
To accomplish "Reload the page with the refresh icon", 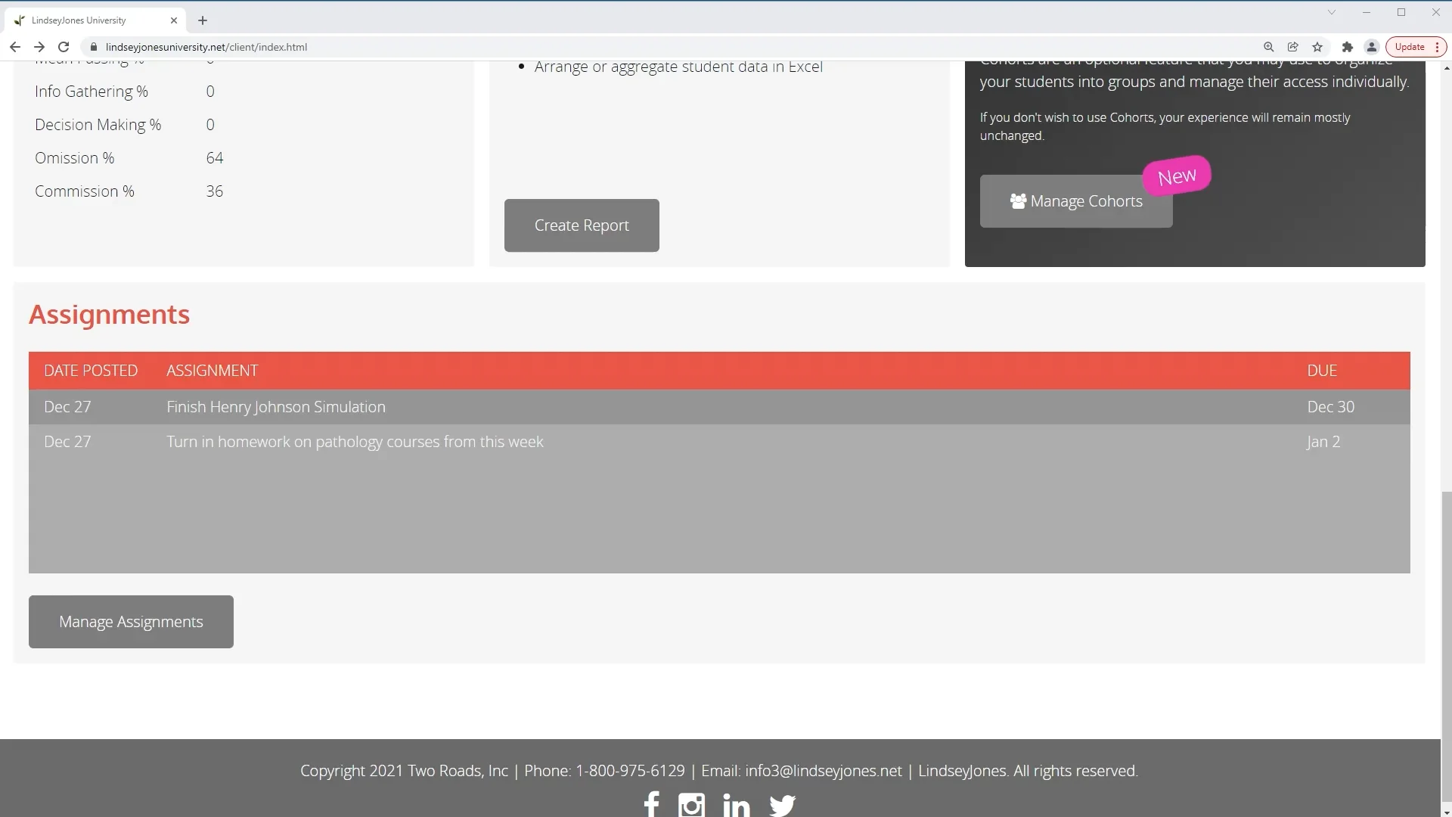I will click(64, 47).
